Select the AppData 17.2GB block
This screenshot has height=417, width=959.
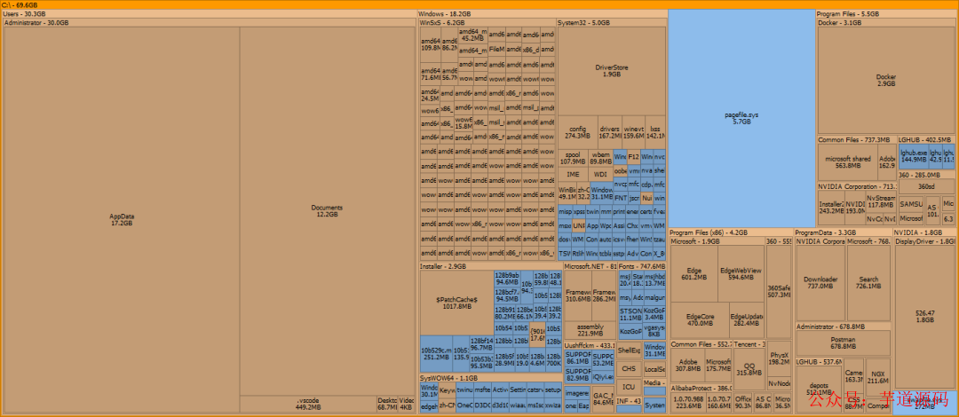point(121,220)
